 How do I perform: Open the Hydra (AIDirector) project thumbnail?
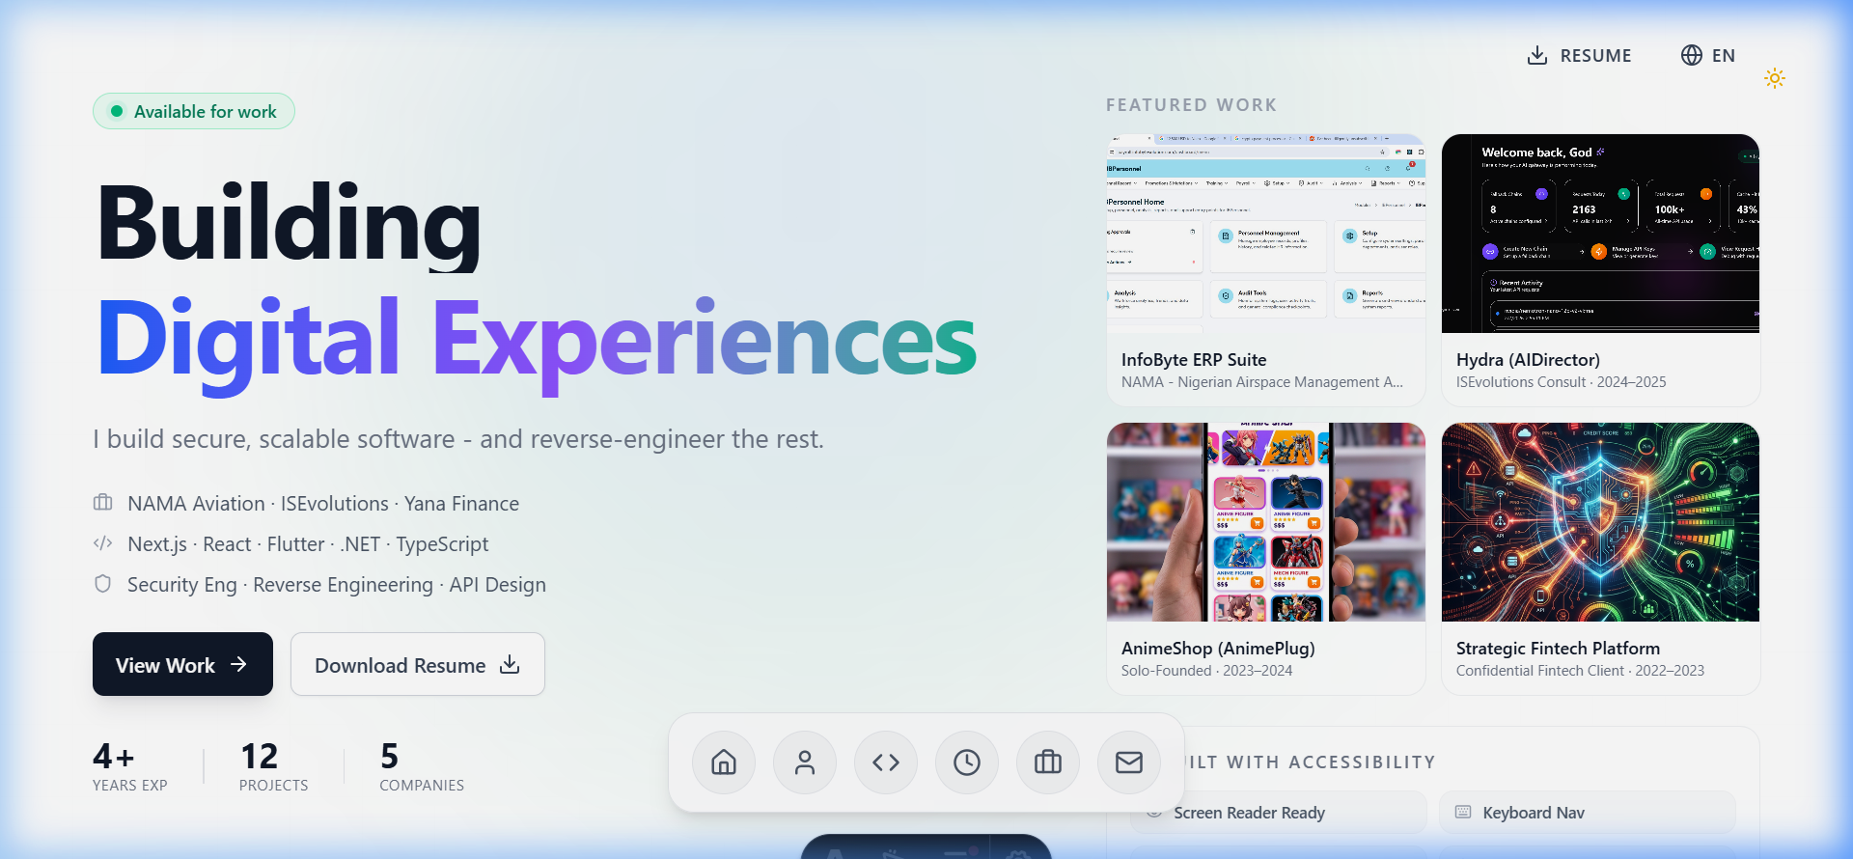pos(1600,234)
